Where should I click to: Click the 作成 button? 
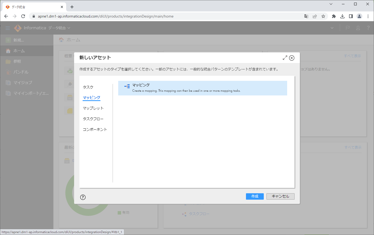tap(255, 196)
